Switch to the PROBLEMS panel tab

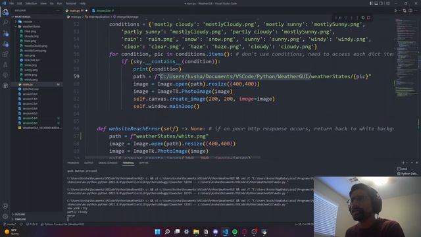73,163
